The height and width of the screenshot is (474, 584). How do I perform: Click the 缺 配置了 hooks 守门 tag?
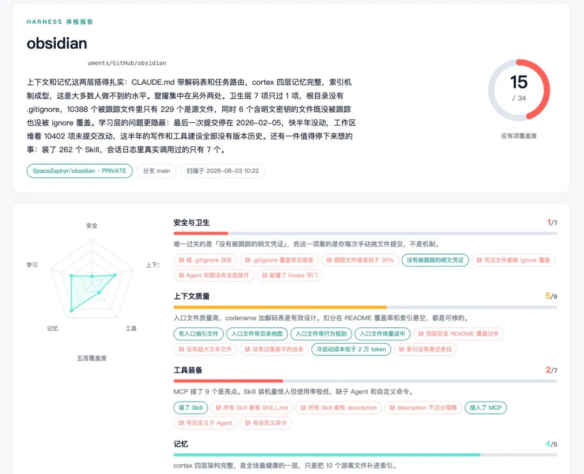coord(290,275)
